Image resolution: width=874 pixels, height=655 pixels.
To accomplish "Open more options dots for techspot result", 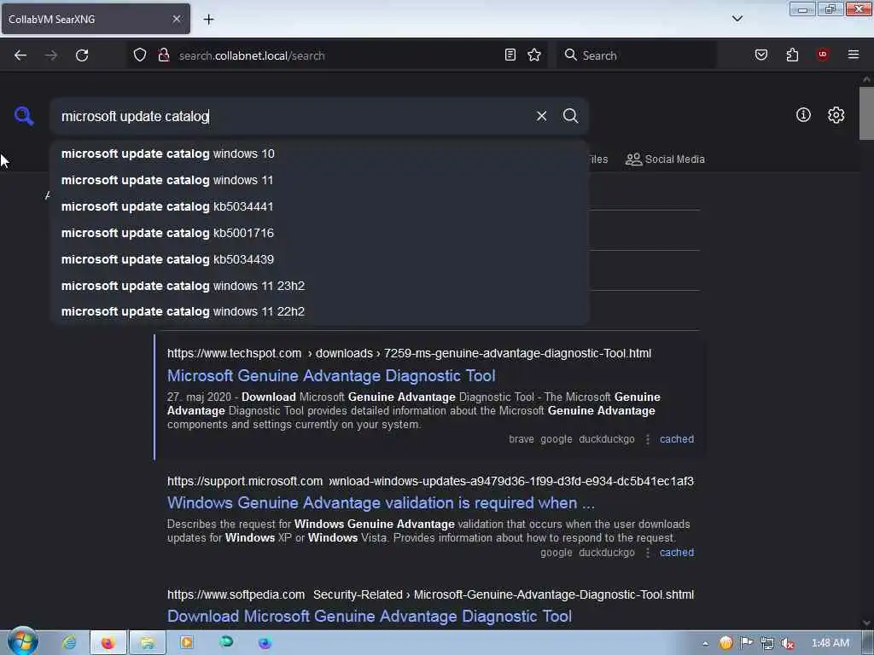I will click(647, 439).
